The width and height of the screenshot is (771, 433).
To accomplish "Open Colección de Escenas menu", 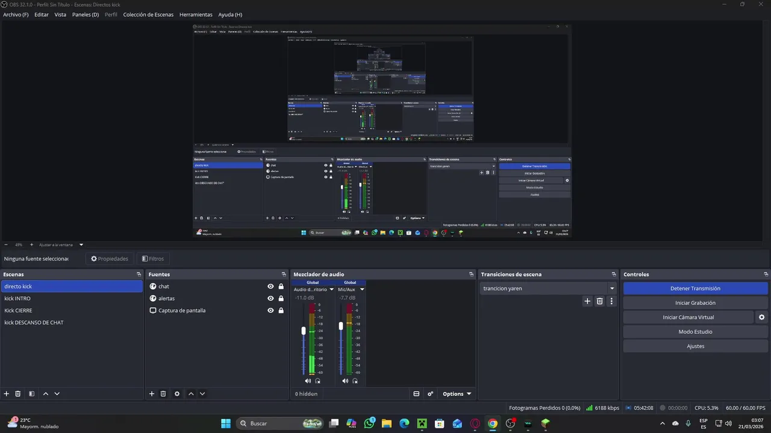I will coord(148,14).
